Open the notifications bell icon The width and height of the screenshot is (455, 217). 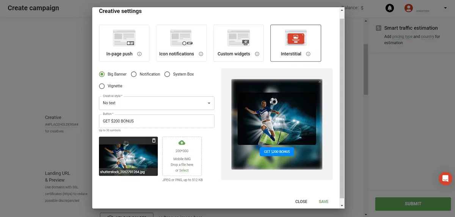pyautogui.click(x=389, y=8)
